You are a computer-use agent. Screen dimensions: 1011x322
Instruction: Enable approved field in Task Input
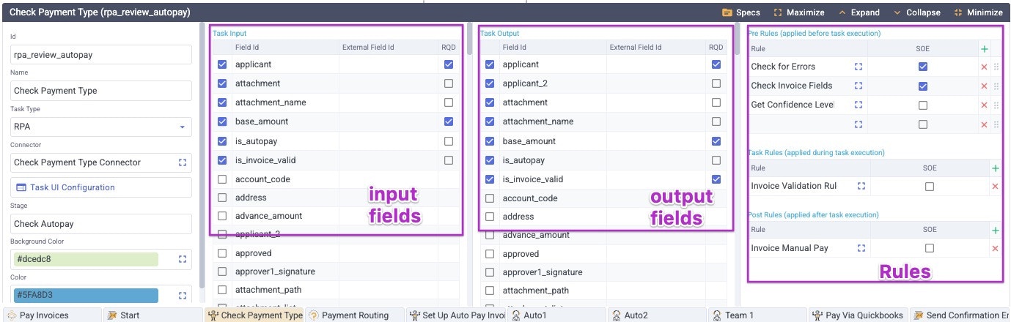(x=222, y=253)
